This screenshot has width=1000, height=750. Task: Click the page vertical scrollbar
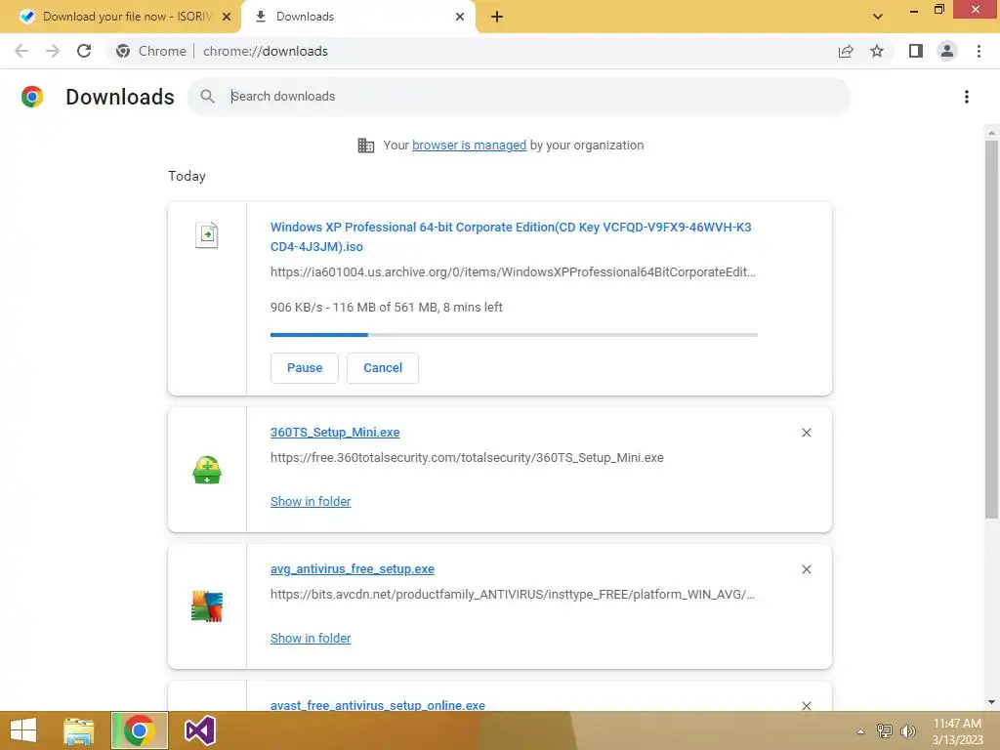pyautogui.click(x=991, y=329)
